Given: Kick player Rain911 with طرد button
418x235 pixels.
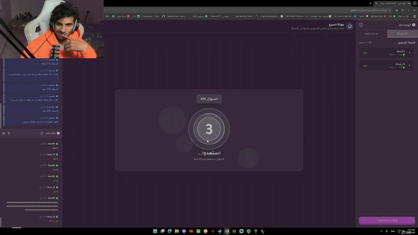Looking at the screenshot, I should pos(365,53).
